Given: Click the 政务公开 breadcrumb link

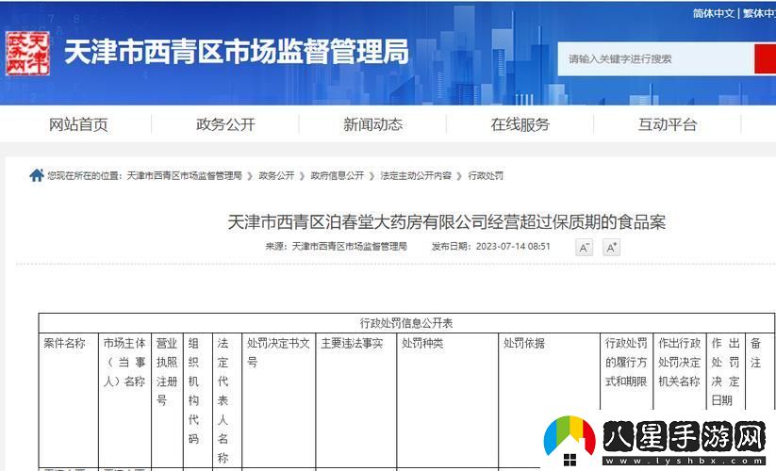Looking at the screenshot, I should tap(276, 175).
